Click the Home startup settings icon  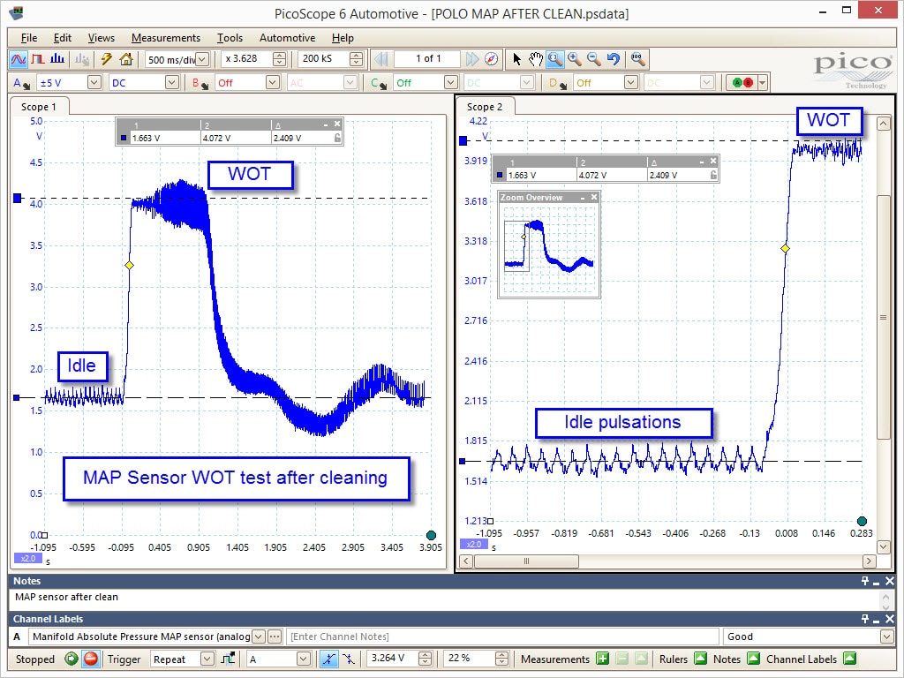tap(125, 59)
